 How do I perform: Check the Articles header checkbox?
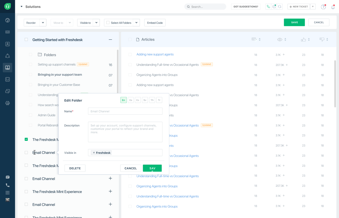[130, 40]
